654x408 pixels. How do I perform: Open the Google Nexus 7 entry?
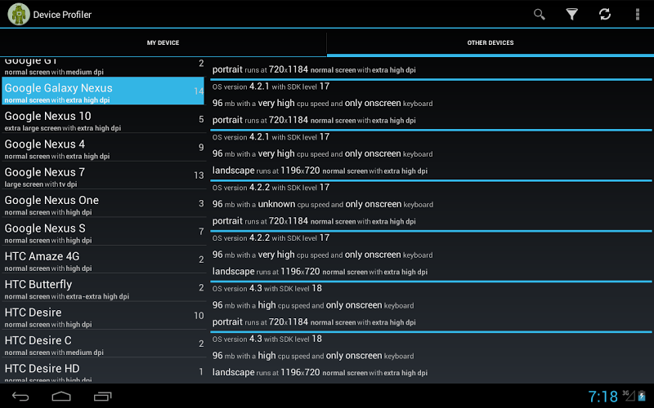[102, 177]
